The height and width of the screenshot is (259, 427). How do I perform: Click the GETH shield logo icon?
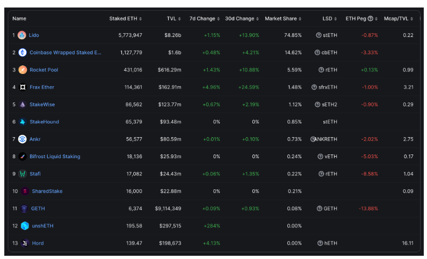pyautogui.click(x=24, y=209)
